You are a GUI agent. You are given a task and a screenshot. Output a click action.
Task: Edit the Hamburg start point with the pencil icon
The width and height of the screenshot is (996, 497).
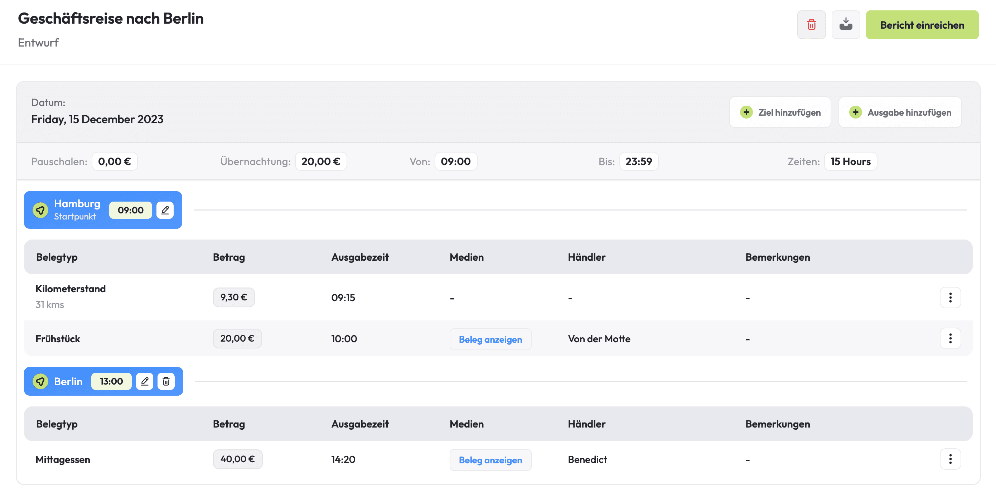click(x=165, y=210)
